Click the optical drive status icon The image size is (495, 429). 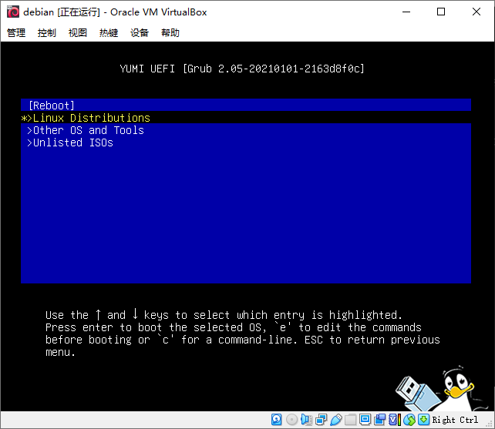click(x=291, y=420)
